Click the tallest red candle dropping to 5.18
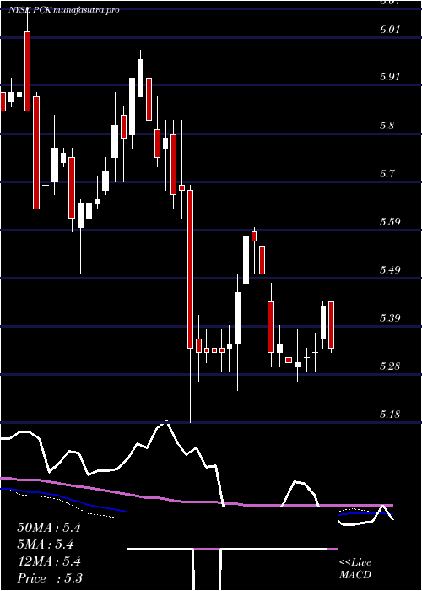 [190, 269]
